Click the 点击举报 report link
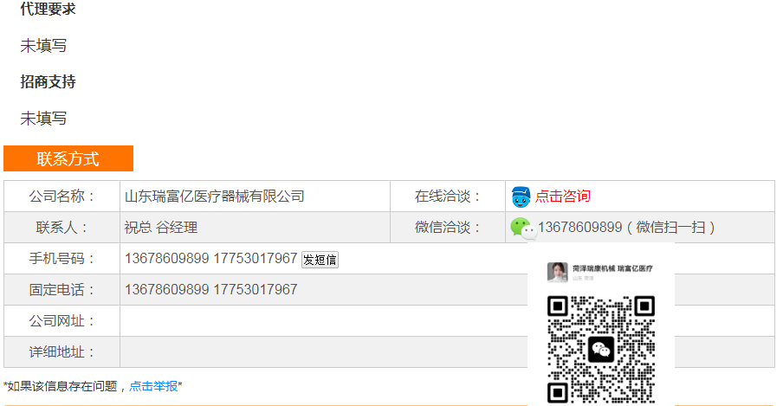Screen dimensions: 783x406 click(153, 386)
